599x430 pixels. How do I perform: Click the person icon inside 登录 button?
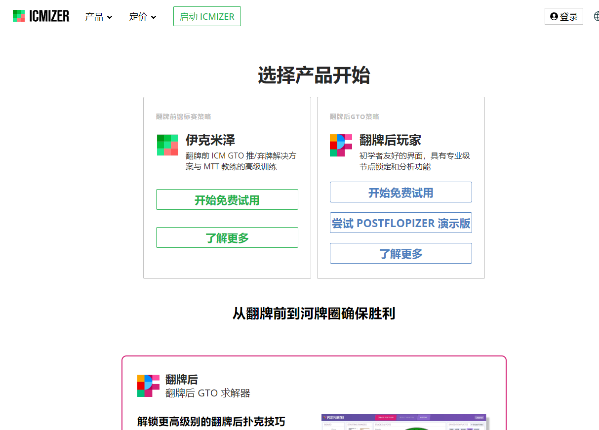pos(554,16)
